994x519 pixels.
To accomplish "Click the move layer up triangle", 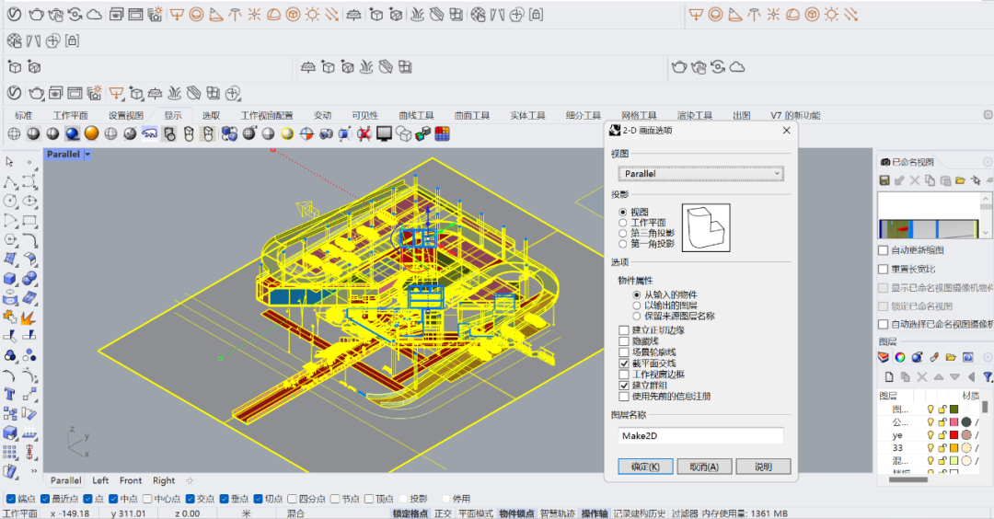I will [938, 377].
